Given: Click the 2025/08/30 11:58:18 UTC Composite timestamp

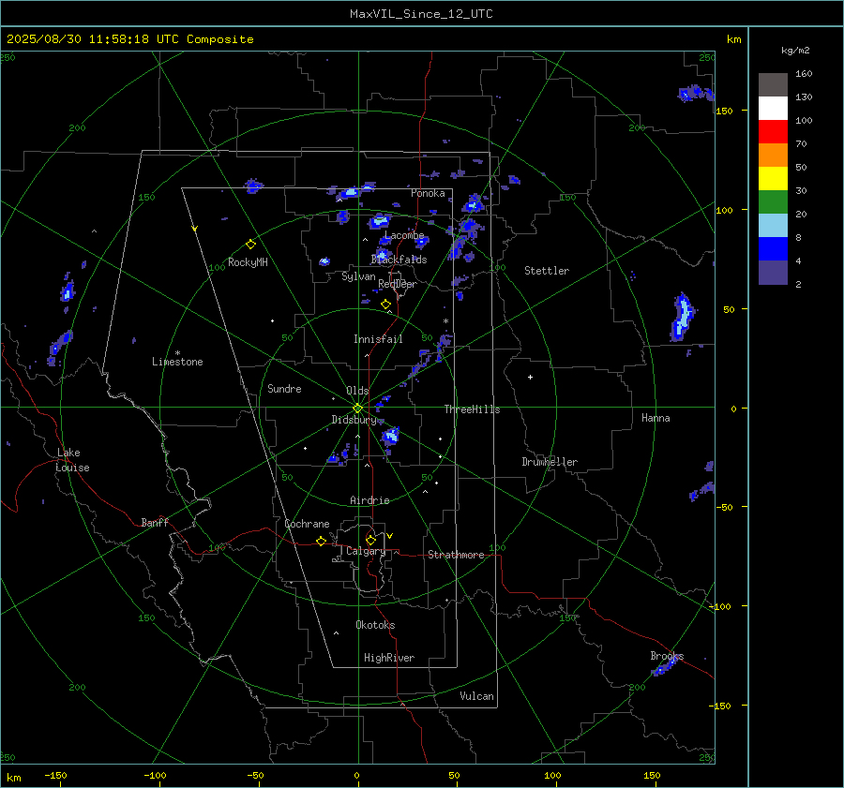Looking at the screenshot, I should (x=130, y=39).
